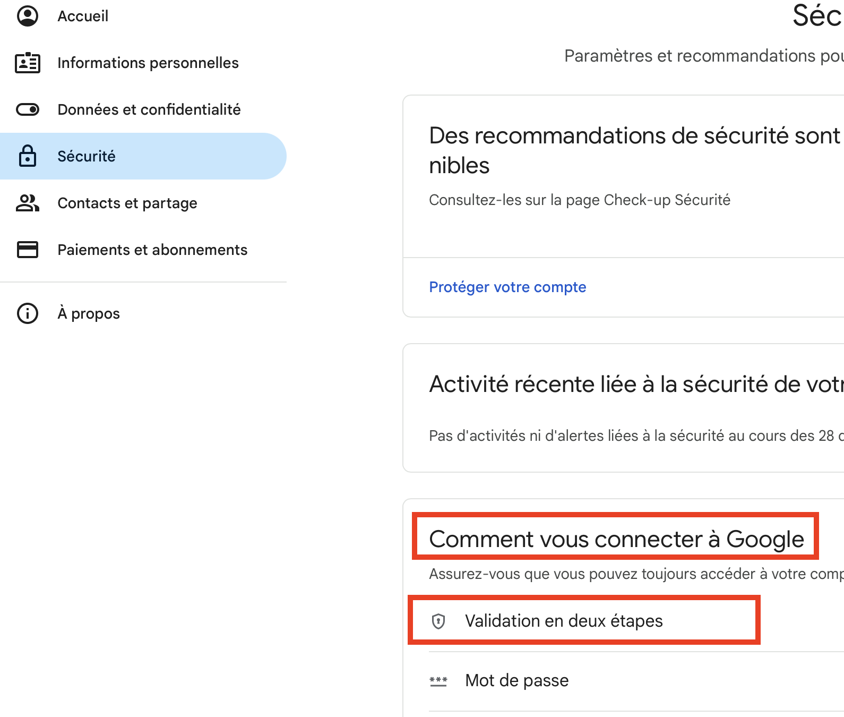This screenshot has height=717, width=844.
Task: Click the Contacts et partage people icon
Action: pos(28,203)
